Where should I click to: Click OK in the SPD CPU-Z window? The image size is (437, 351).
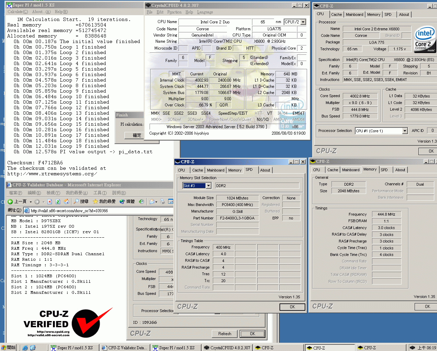pos(292,307)
